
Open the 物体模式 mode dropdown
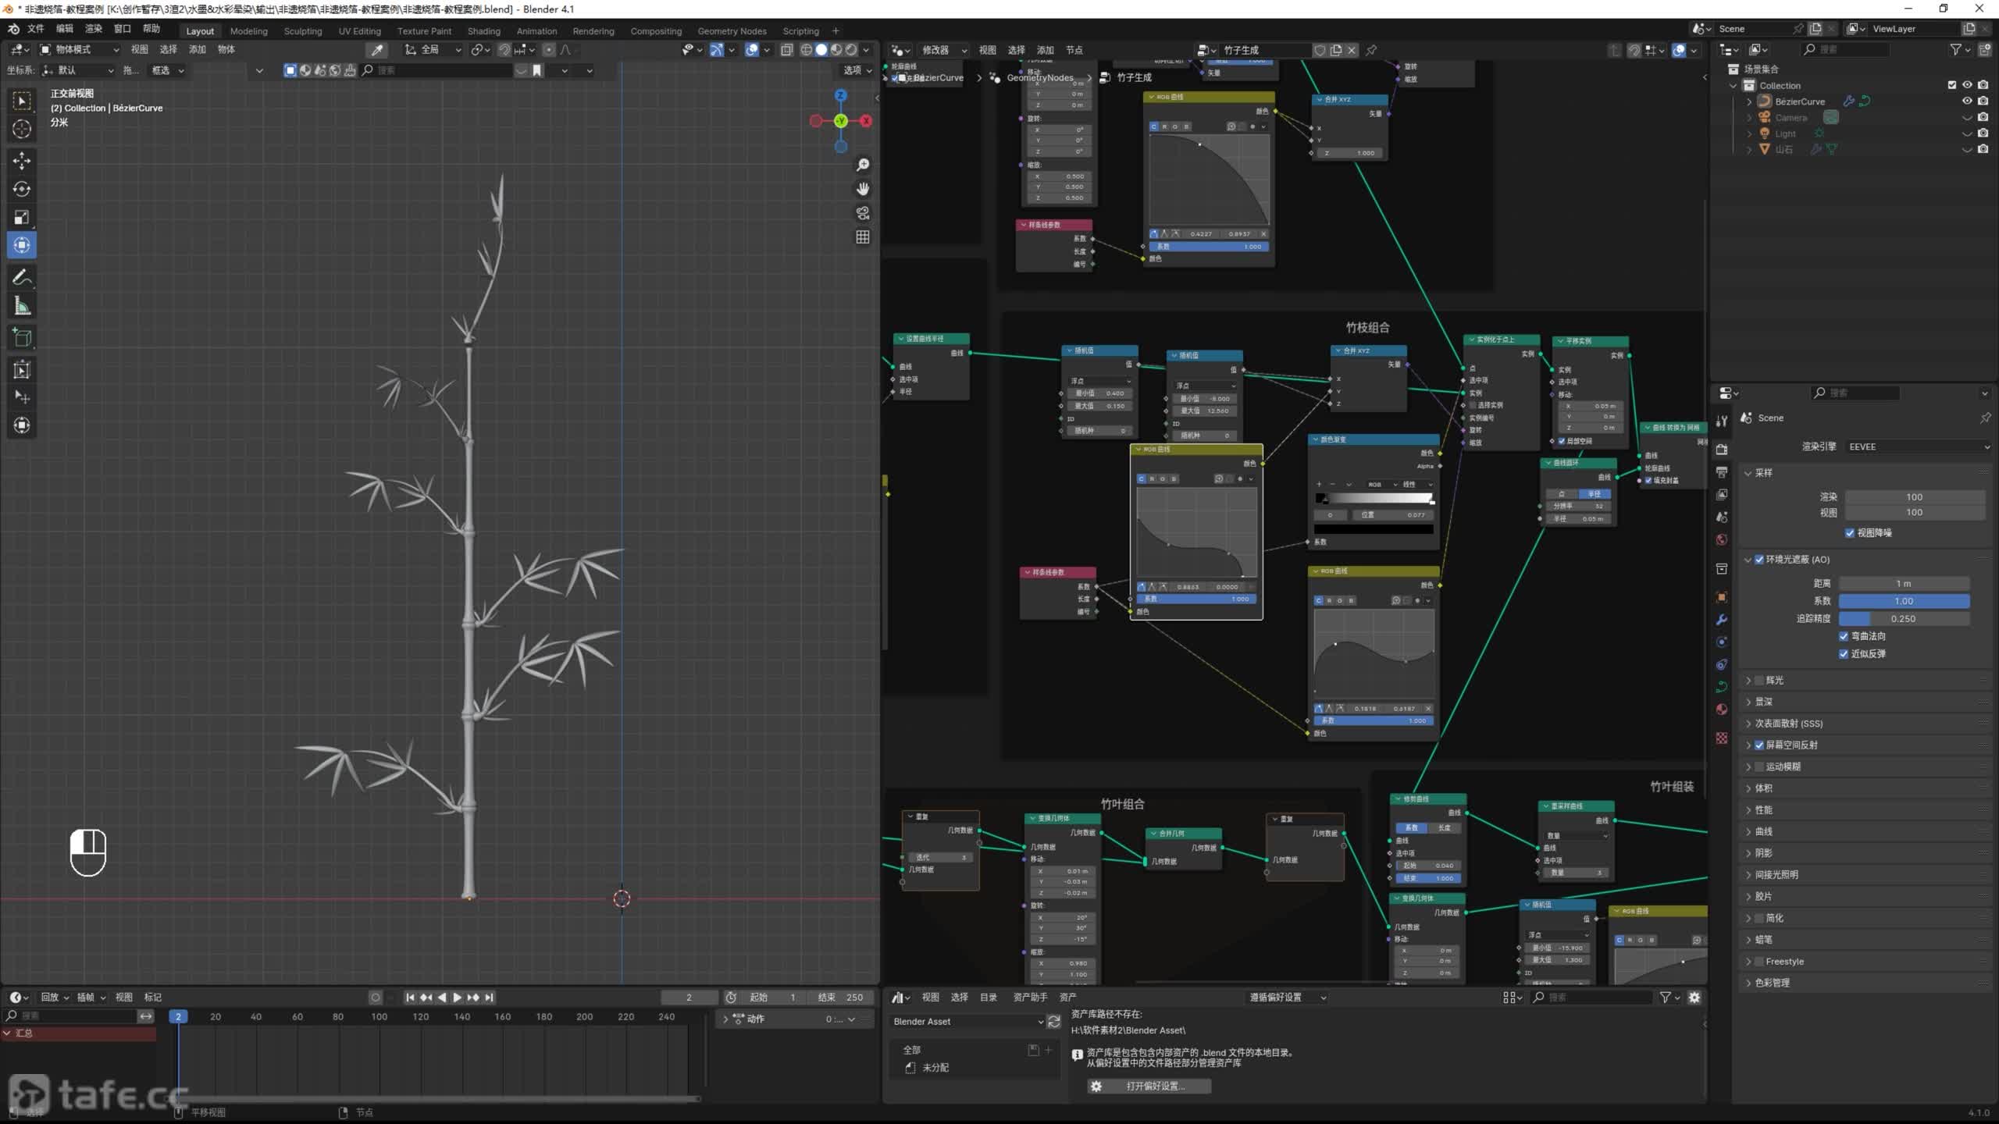(x=80, y=49)
